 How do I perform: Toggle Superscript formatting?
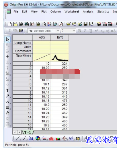(96, 31)
